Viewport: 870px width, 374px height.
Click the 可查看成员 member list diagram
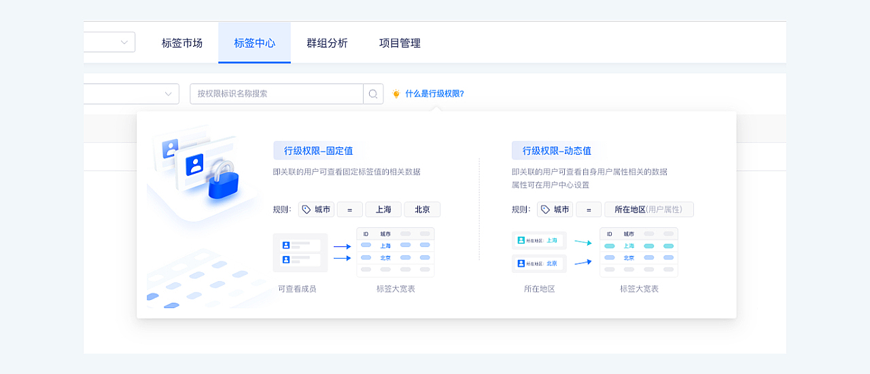coord(300,253)
